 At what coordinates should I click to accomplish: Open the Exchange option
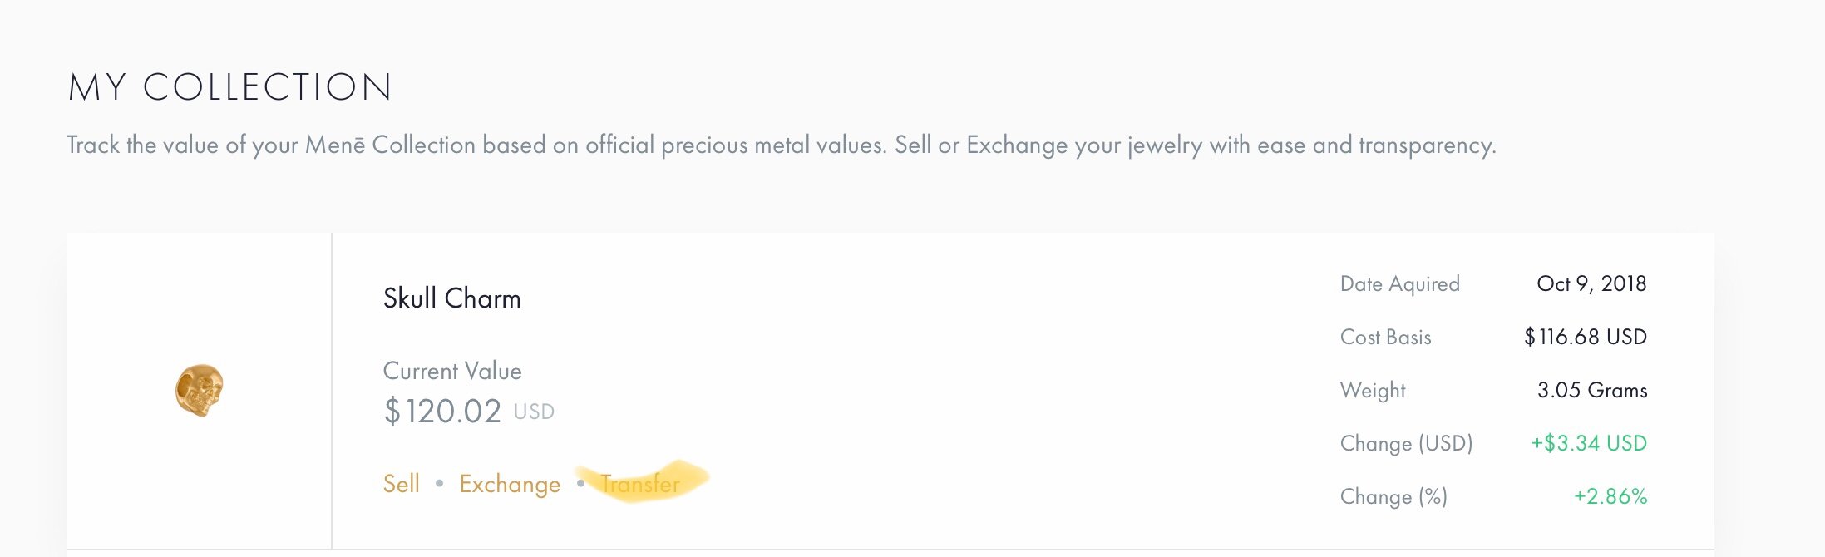[510, 484]
